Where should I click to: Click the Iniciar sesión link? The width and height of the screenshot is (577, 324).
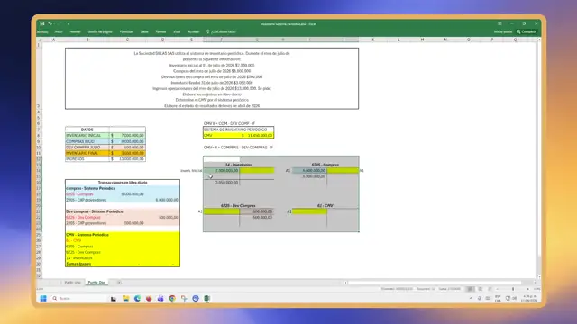point(503,32)
